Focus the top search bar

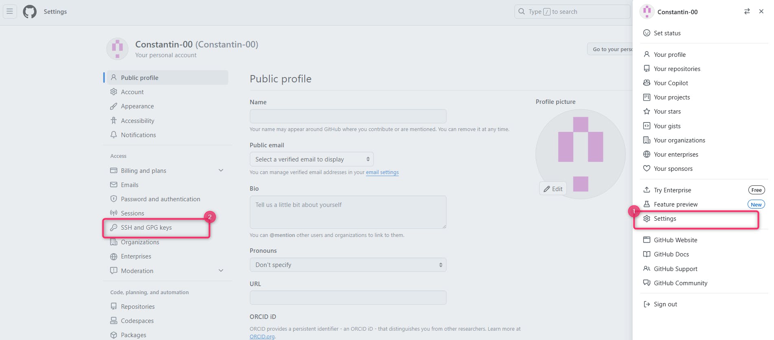click(x=572, y=12)
